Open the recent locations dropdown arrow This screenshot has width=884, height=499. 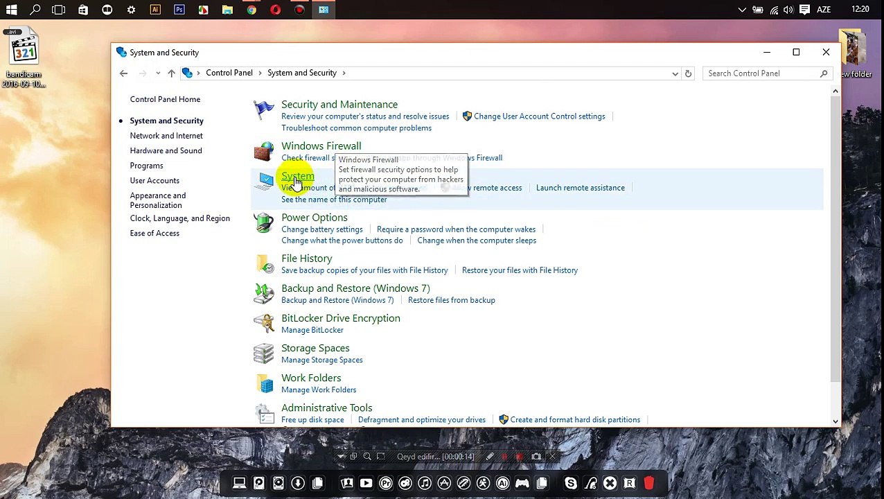click(158, 73)
